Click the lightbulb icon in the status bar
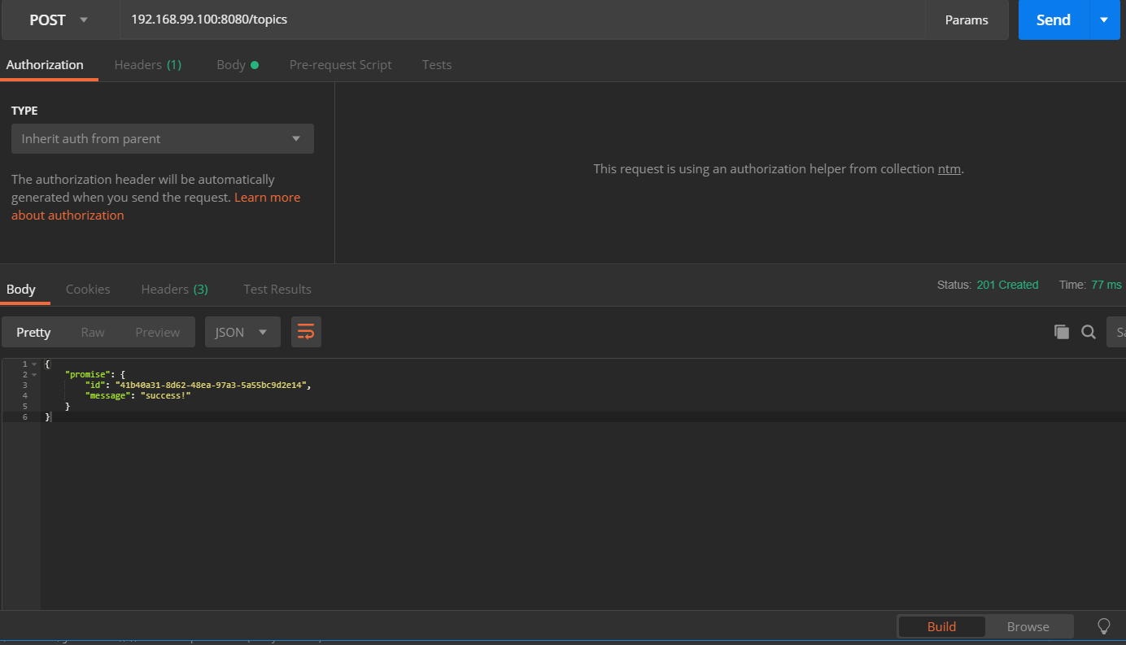This screenshot has width=1126, height=645. click(x=1104, y=626)
